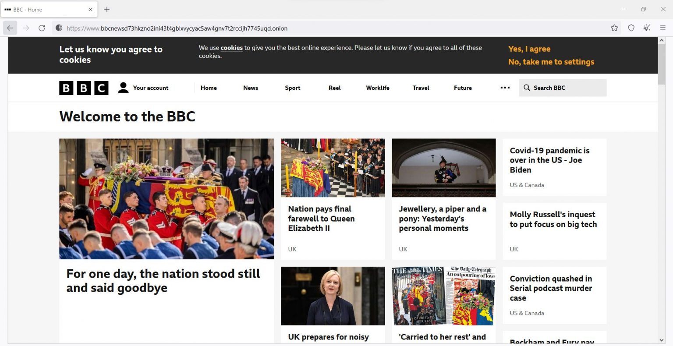Bookmark this page with the star icon
The width and height of the screenshot is (673, 346).
click(x=614, y=28)
